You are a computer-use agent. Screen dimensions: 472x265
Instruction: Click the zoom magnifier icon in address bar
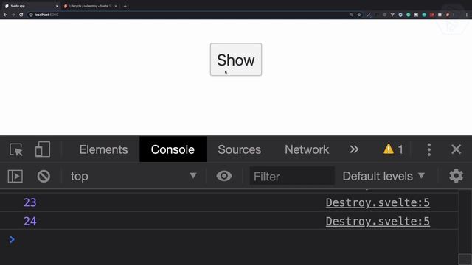coord(351,15)
